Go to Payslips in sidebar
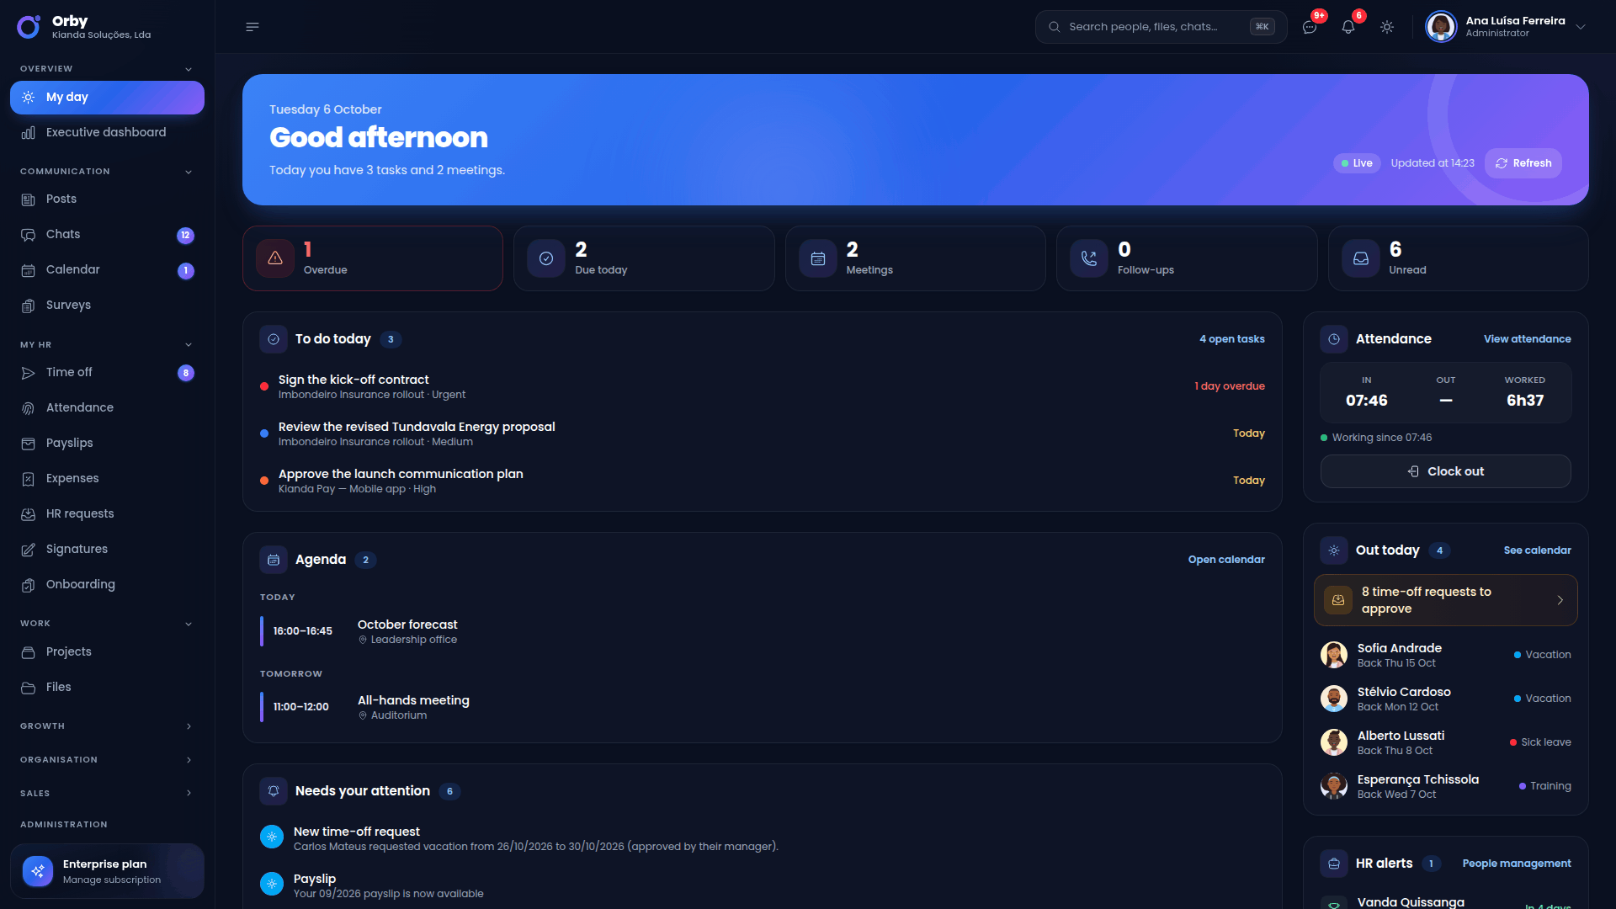The width and height of the screenshot is (1616, 909). pyautogui.click(x=107, y=443)
